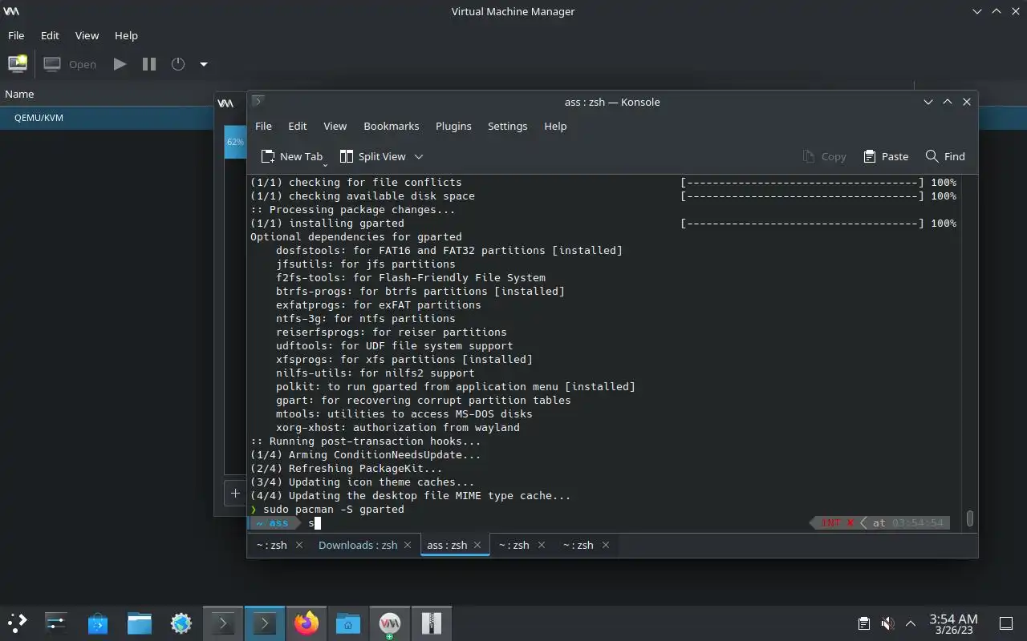Launch Discover software store from taskbar
1027x641 pixels.
coord(98,623)
